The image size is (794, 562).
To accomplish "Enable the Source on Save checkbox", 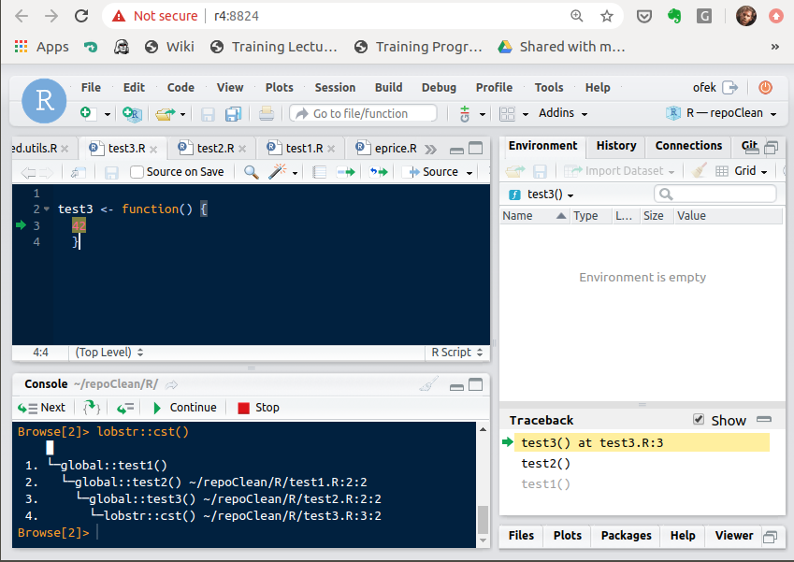I will (x=137, y=171).
